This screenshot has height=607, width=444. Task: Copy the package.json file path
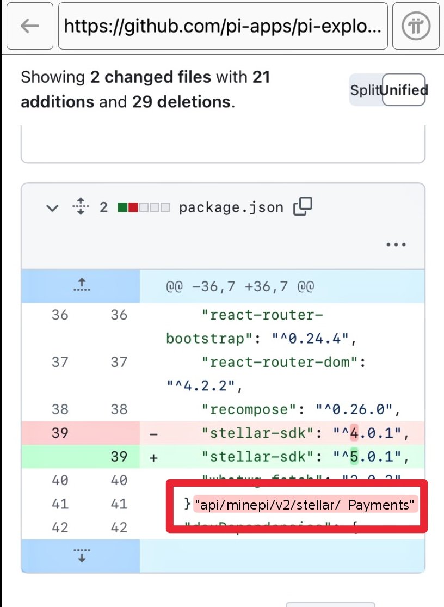point(303,206)
